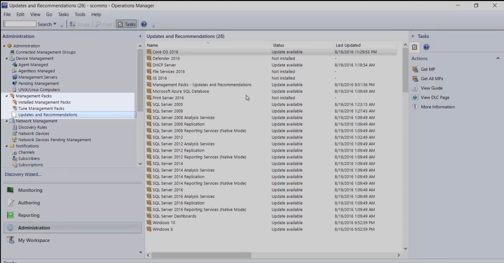This screenshot has width=504, height=263.
Task: Open the View Guide action
Action: pyautogui.click(x=432, y=88)
